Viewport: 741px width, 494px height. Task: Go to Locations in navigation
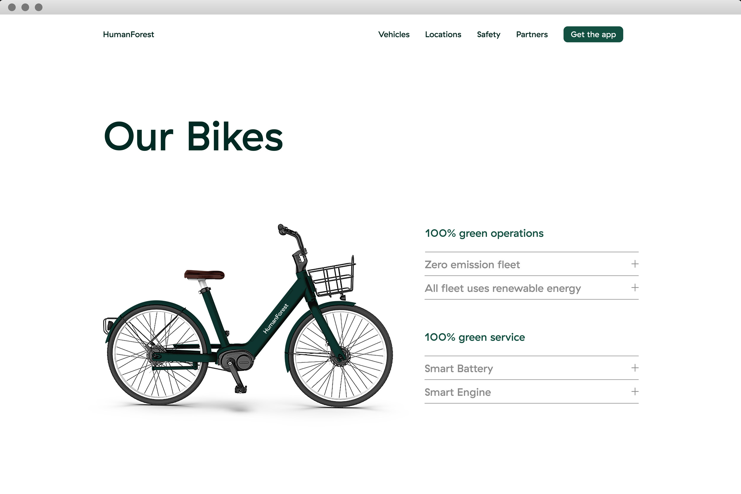point(443,34)
